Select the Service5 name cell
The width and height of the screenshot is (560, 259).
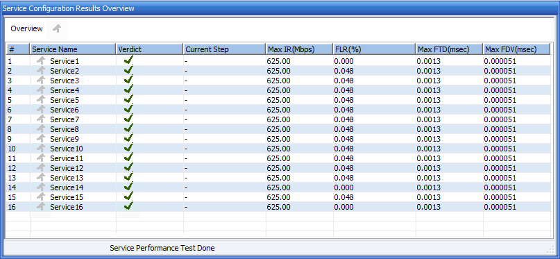click(65, 100)
